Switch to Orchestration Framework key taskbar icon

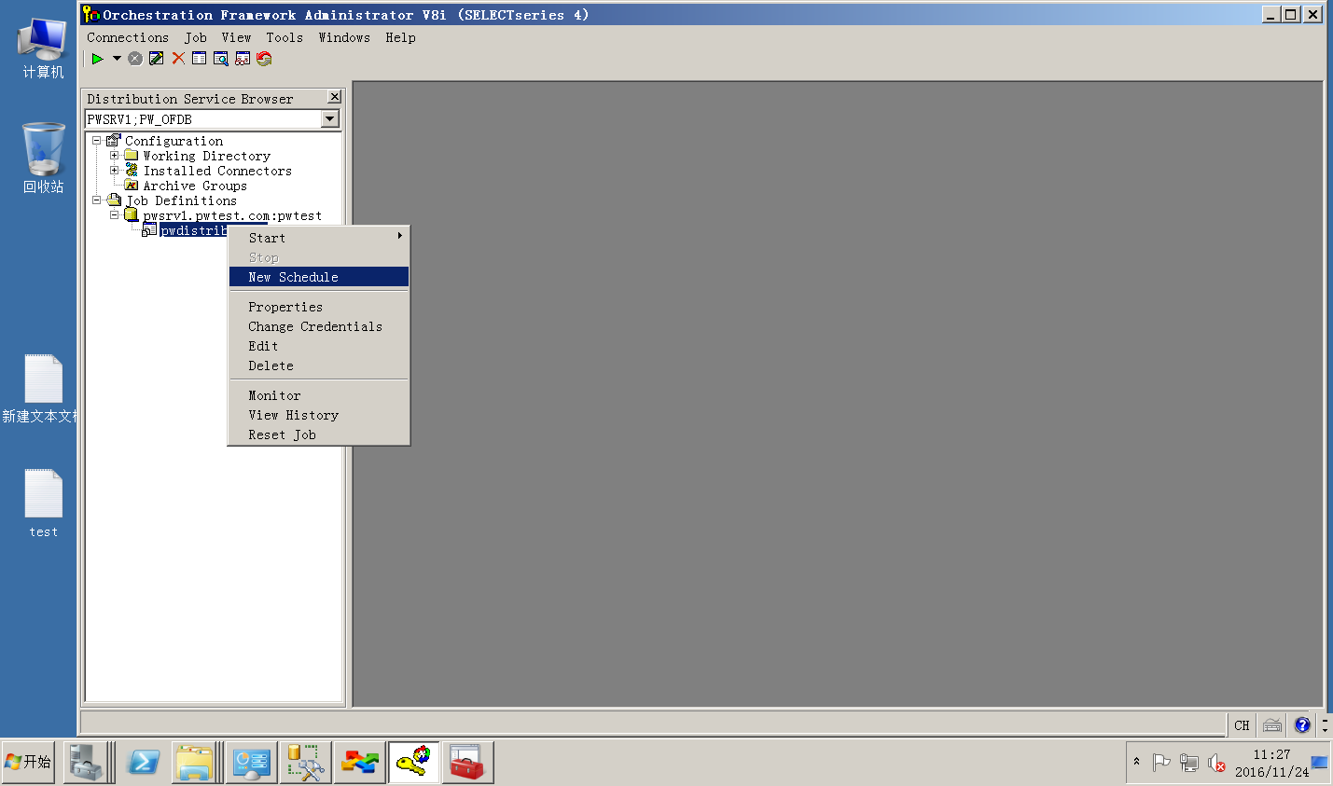413,763
